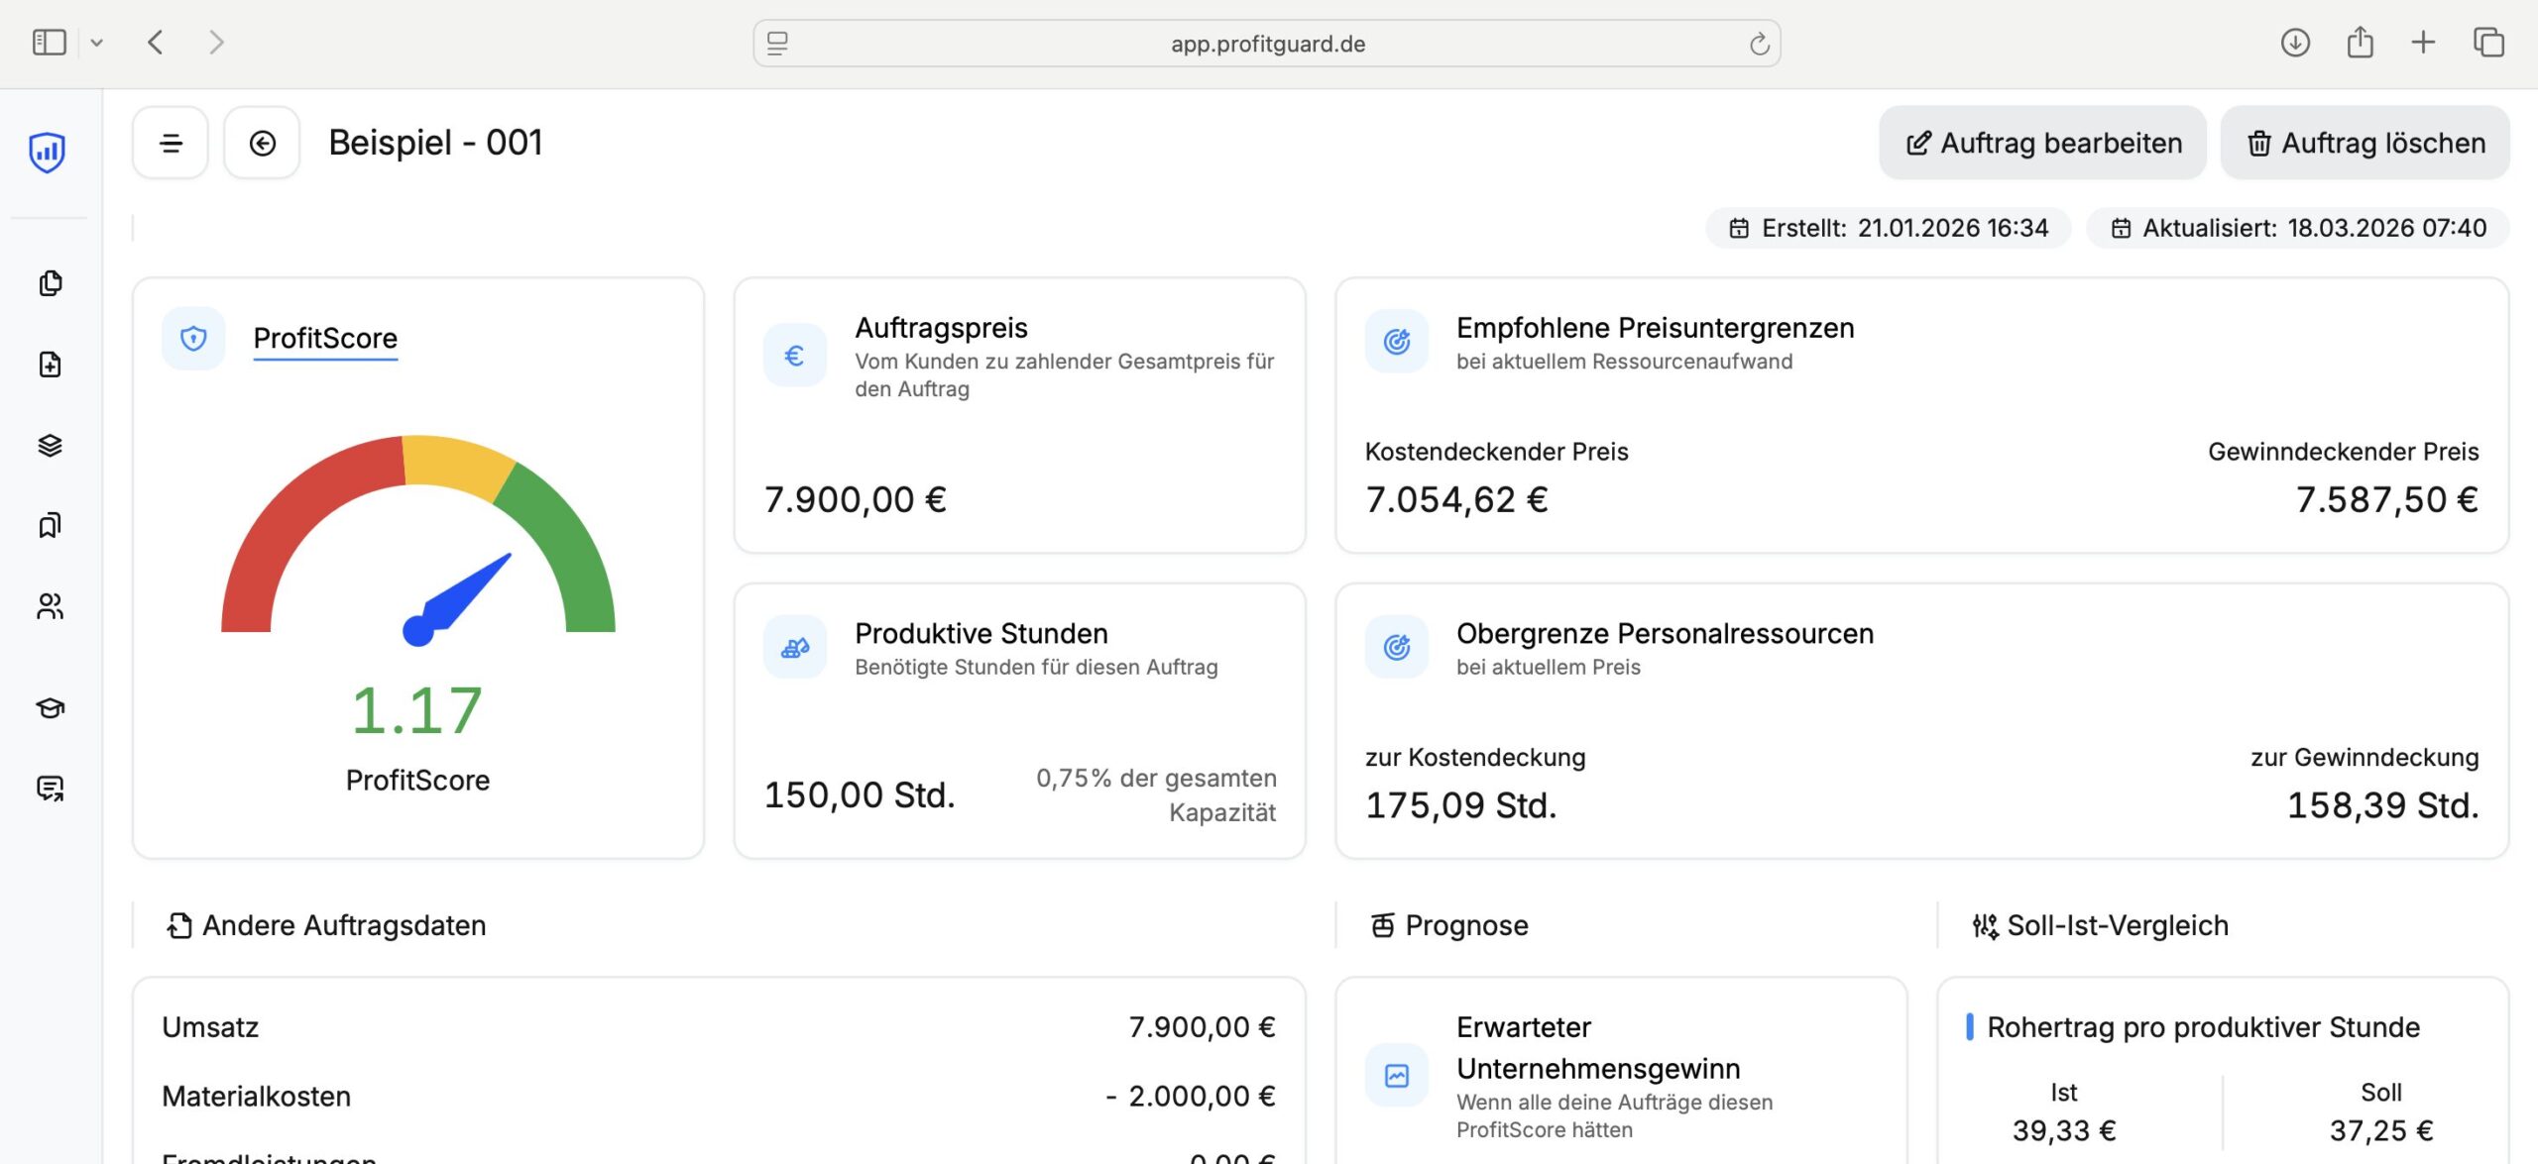Click the graduation cap learning icon
The image size is (2538, 1164).
point(50,707)
